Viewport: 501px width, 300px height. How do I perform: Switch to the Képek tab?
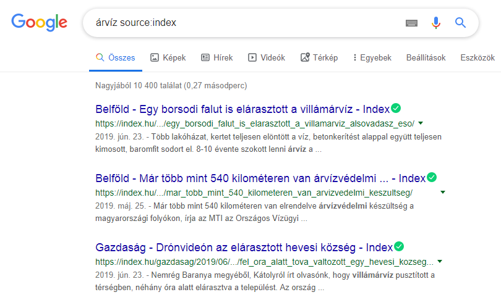pos(168,57)
